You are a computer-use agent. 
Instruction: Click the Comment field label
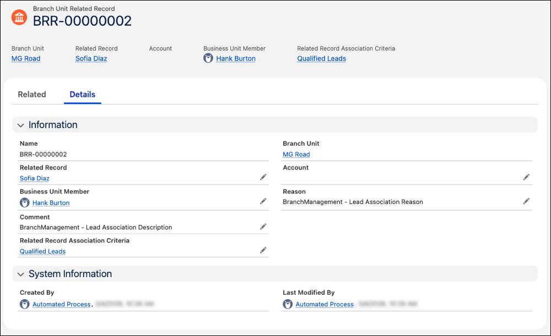point(35,217)
